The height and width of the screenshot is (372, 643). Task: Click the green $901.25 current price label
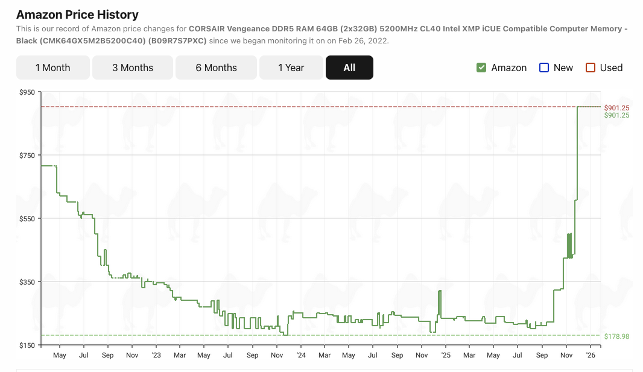pyautogui.click(x=616, y=116)
